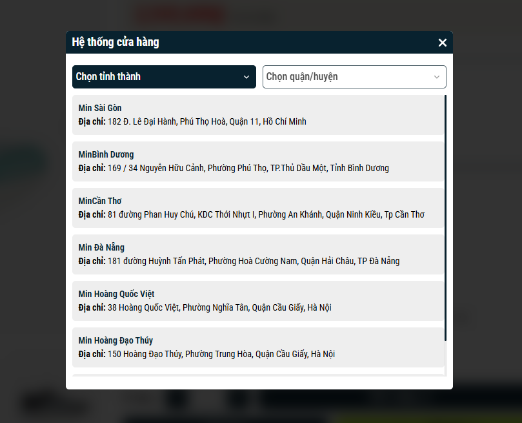Click the 182 Đ. Lê Đại Hành address
522x423 pixels.
[x=206, y=121]
